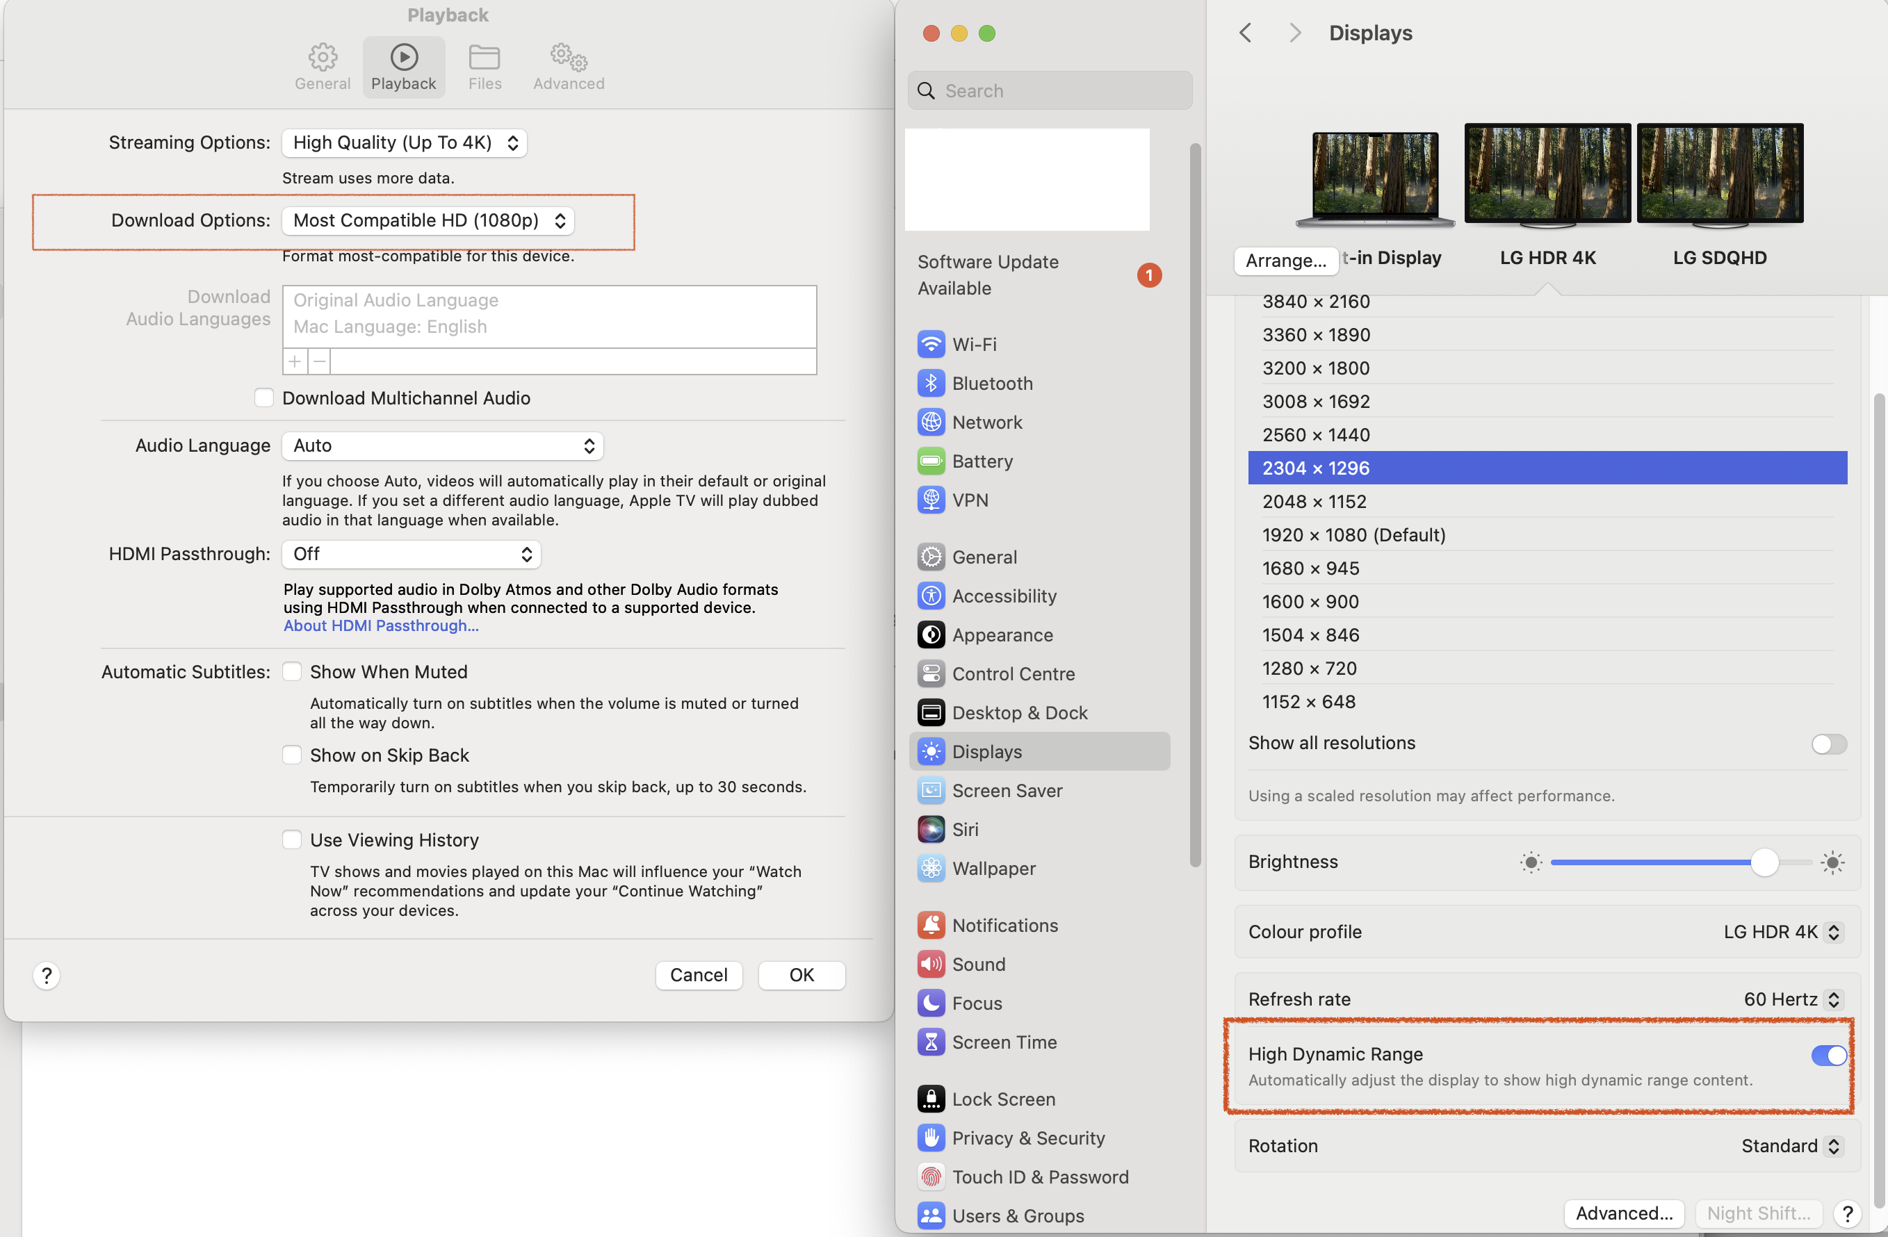
Task: Open the Wi-Fi settings icon
Action: 931,344
